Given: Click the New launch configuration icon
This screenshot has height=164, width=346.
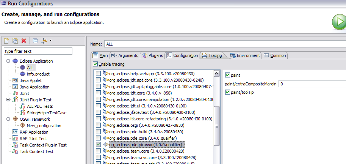Looking at the screenshot, I should [x=6, y=41].
